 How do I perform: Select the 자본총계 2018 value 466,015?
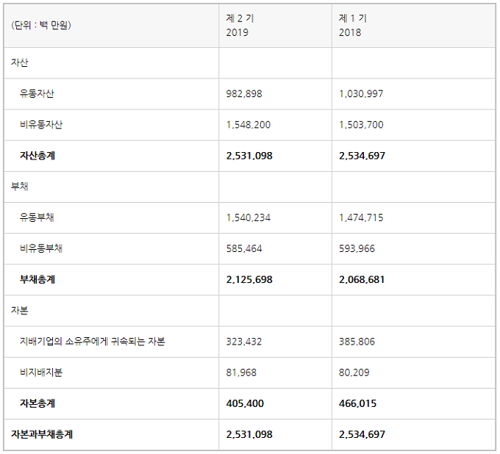[x=357, y=403]
